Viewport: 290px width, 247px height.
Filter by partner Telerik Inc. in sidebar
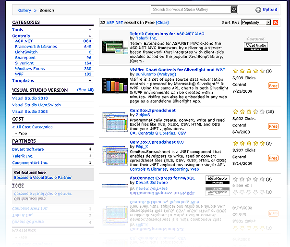point(23,156)
